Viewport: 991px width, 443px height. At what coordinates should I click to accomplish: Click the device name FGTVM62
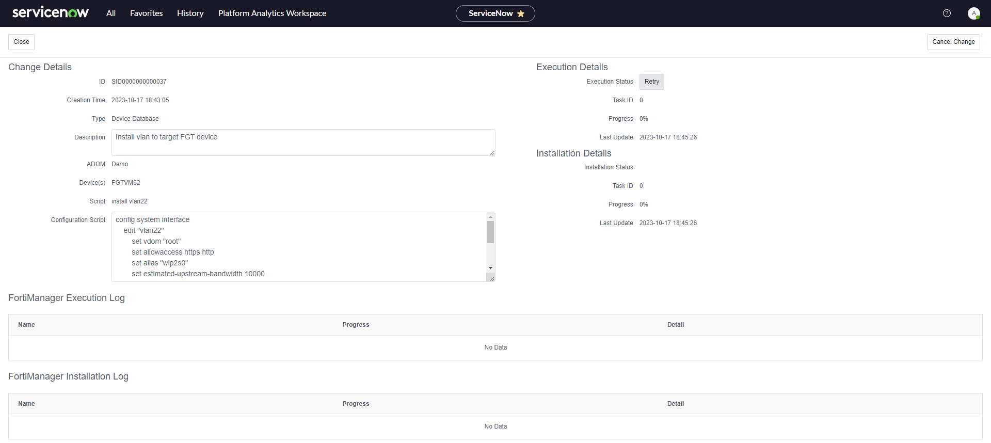click(x=126, y=183)
